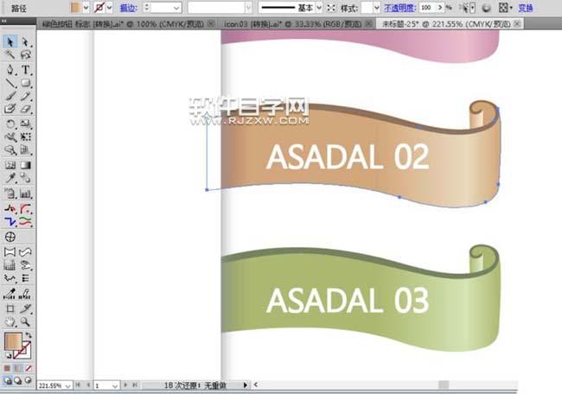Open graphic style (样式) dropdown
This screenshot has width=562, height=394.
[x=376, y=8]
